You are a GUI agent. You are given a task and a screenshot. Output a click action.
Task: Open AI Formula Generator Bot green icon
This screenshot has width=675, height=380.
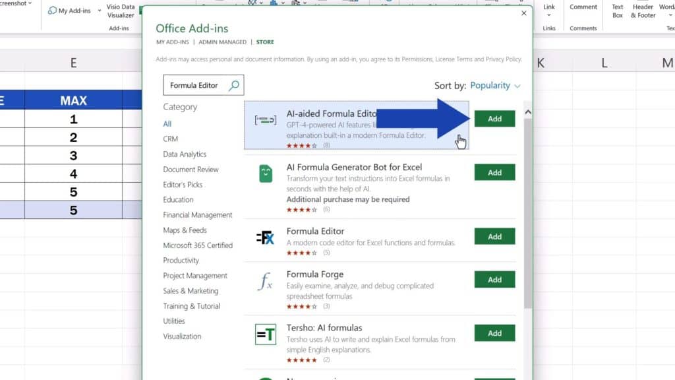pos(266,174)
